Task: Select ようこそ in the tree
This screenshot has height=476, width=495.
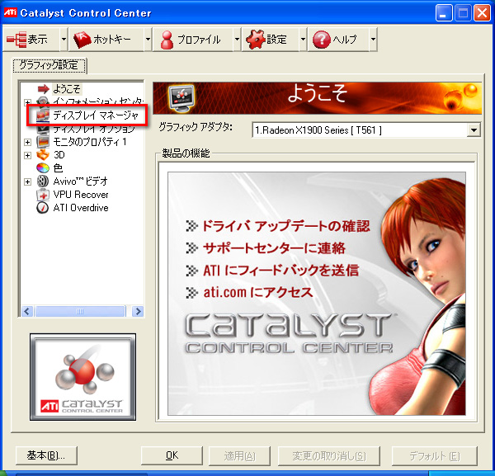Action: (x=67, y=89)
